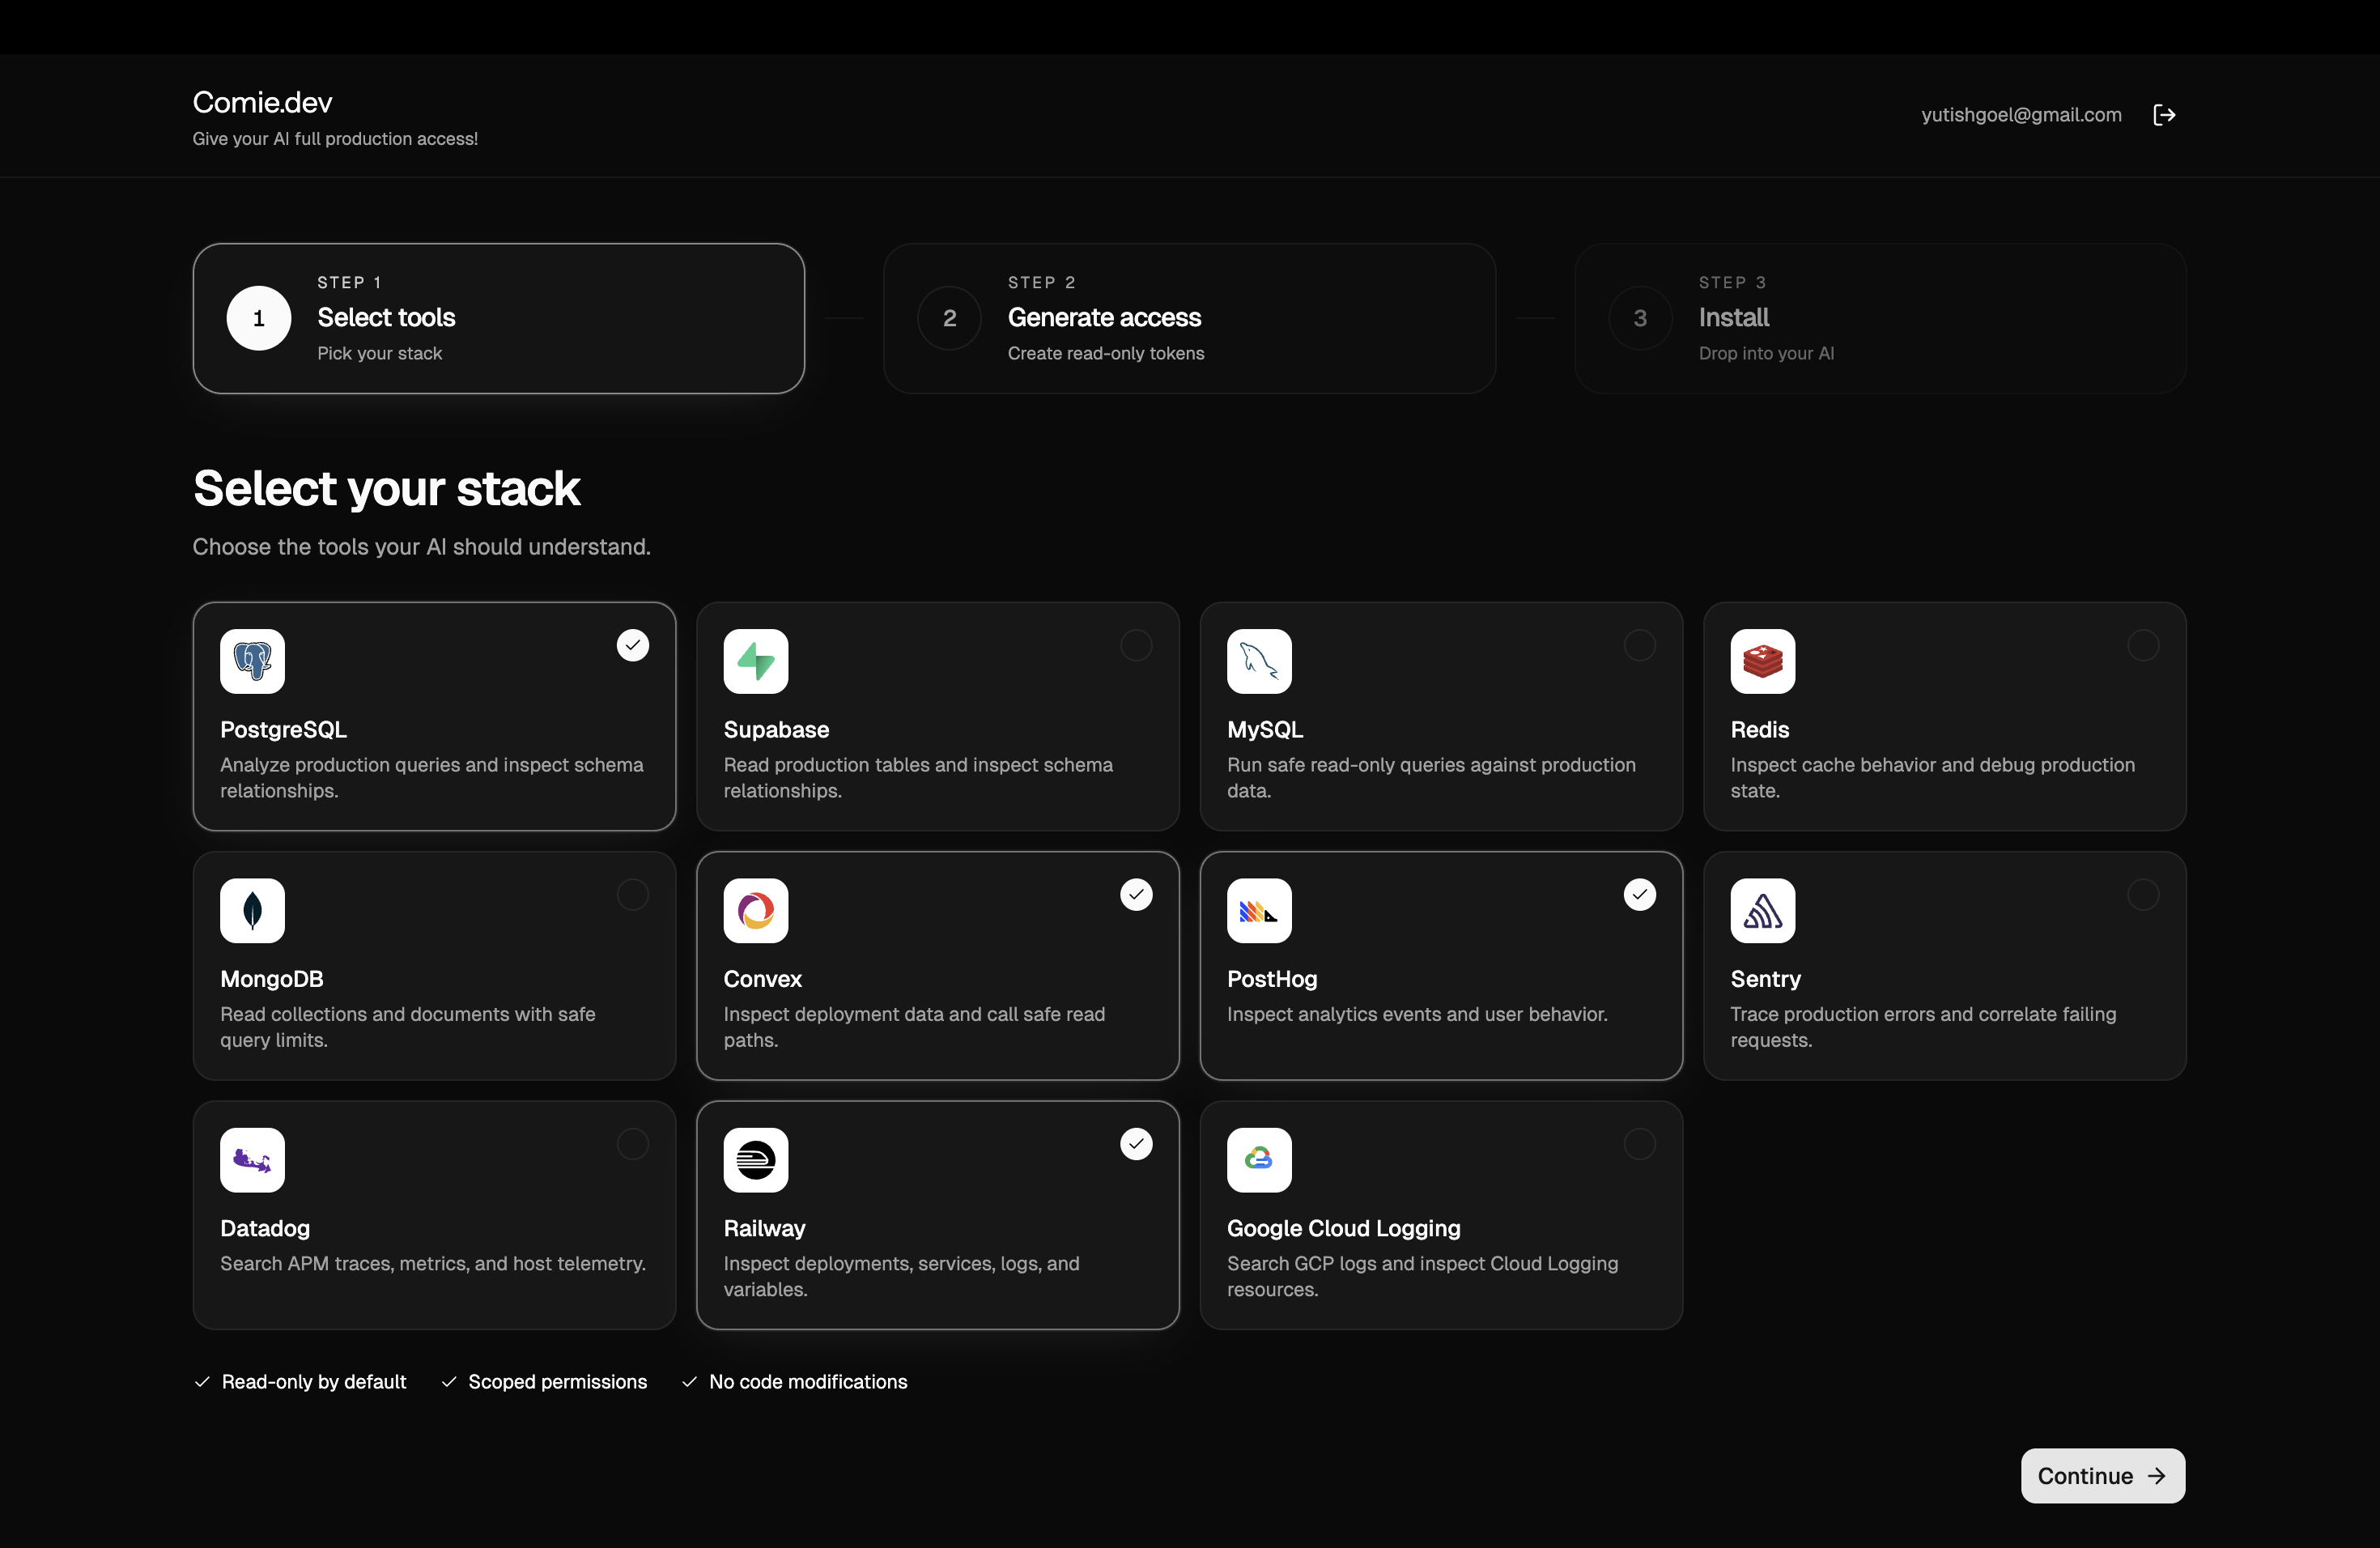Click the PostgreSQL elephant icon
Screen dimensions: 2380x1548
(252, 661)
